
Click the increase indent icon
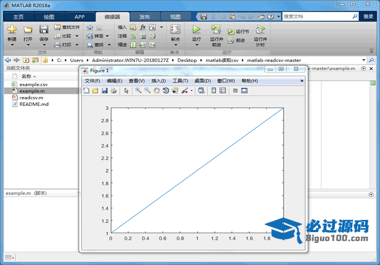click(x=143, y=45)
